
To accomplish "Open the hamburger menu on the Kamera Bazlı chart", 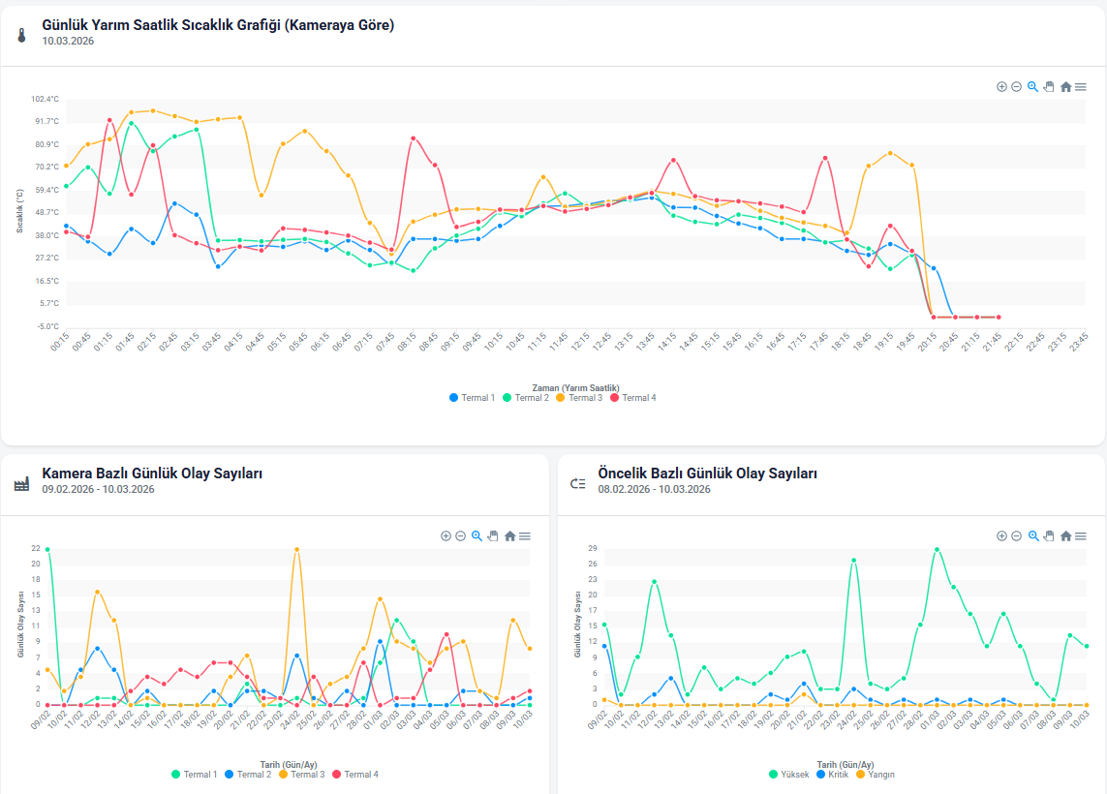I will coord(524,535).
